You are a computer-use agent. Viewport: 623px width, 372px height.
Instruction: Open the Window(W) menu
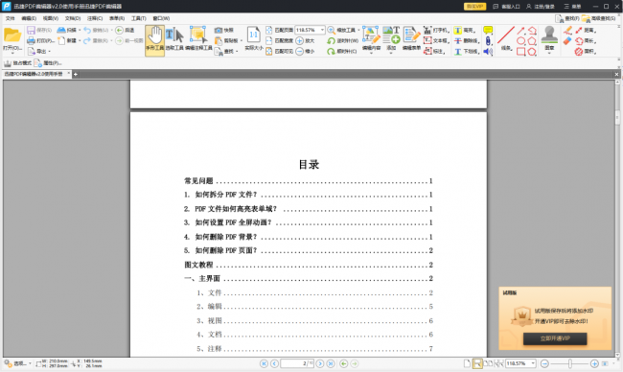(161, 18)
